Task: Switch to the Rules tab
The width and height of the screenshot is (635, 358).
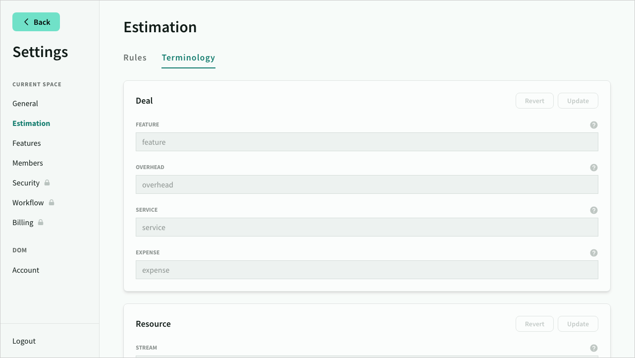Action: (135, 58)
